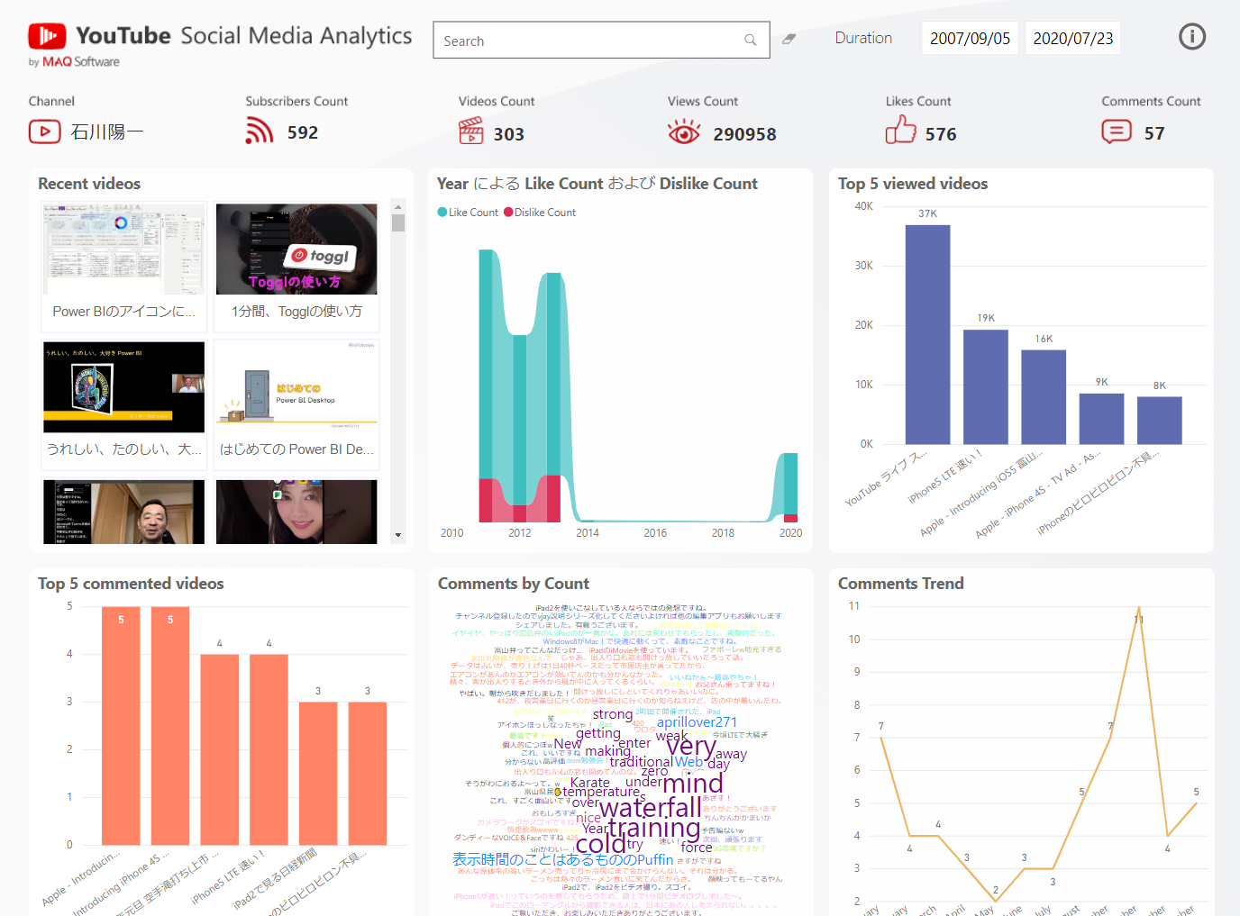Click the Comments Count speech bubble icon
Screen dimensions: 1240x916
[1117, 132]
